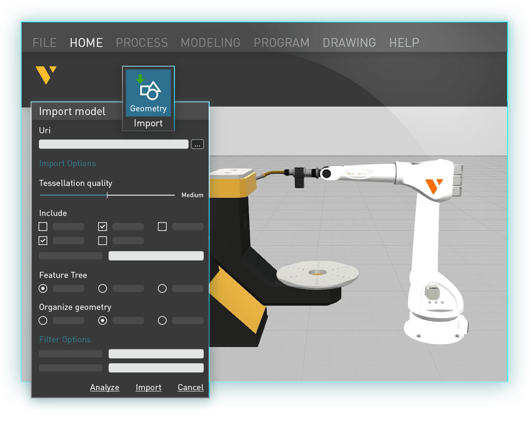Open the FILE menu

[x=44, y=43]
